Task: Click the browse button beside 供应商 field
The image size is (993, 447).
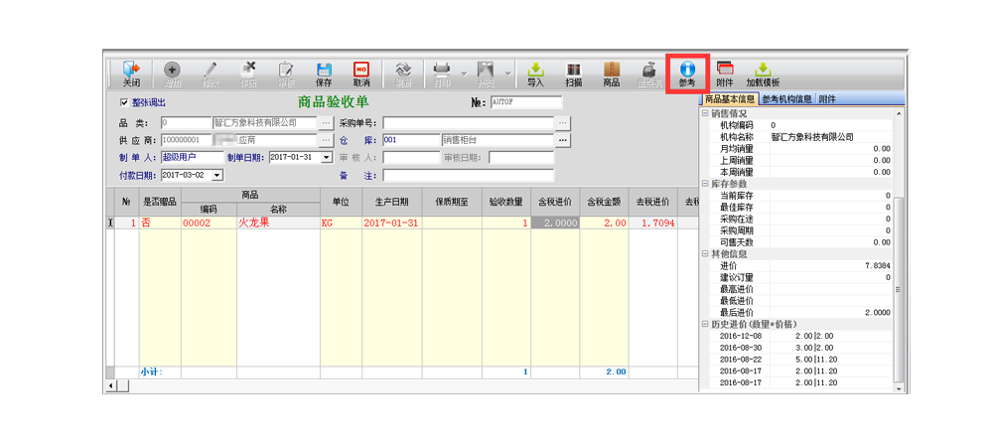Action: (x=326, y=140)
